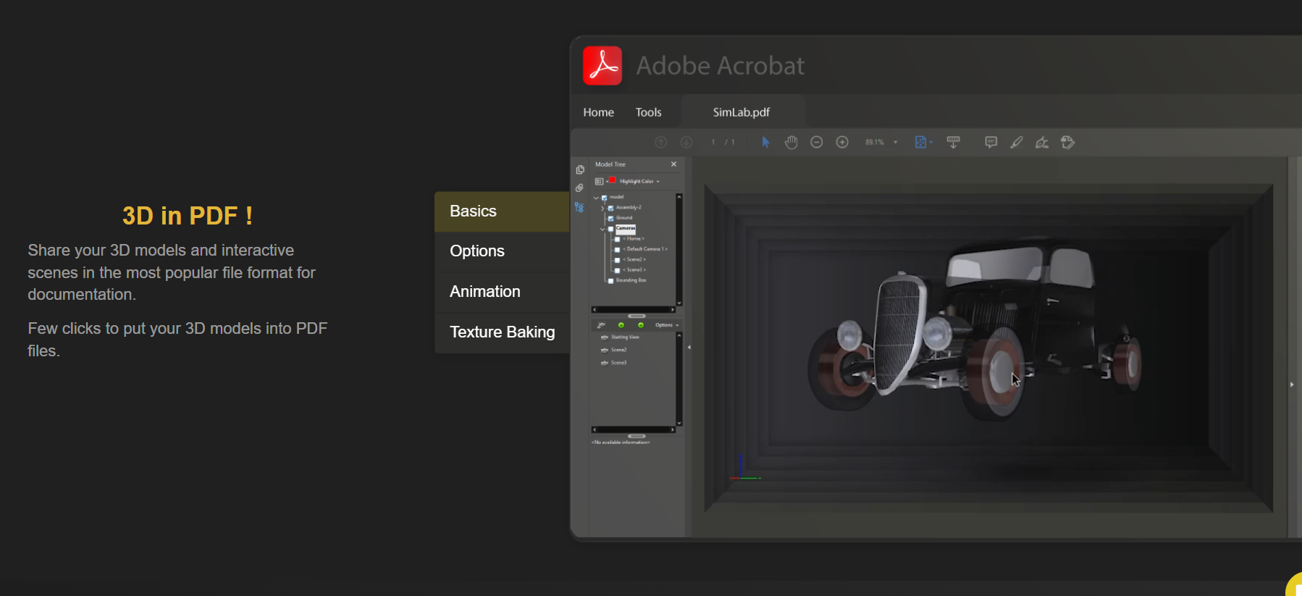This screenshot has width=1302, height=596.
Task: Click the model tree vertical scrollbar
Action: coord(679,250)
